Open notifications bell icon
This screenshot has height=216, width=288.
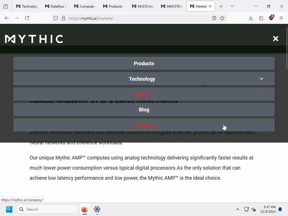[280, 209]
